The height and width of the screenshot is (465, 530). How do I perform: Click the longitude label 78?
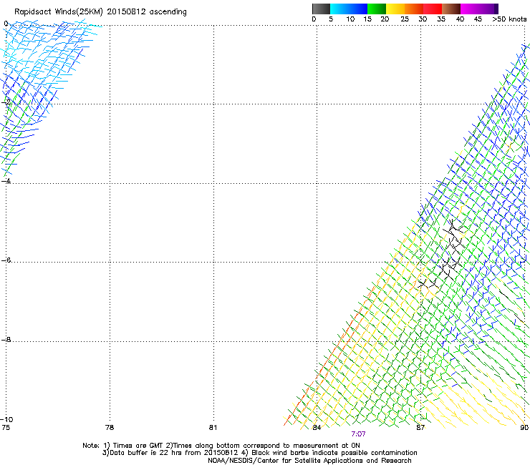tap(110, 428)
